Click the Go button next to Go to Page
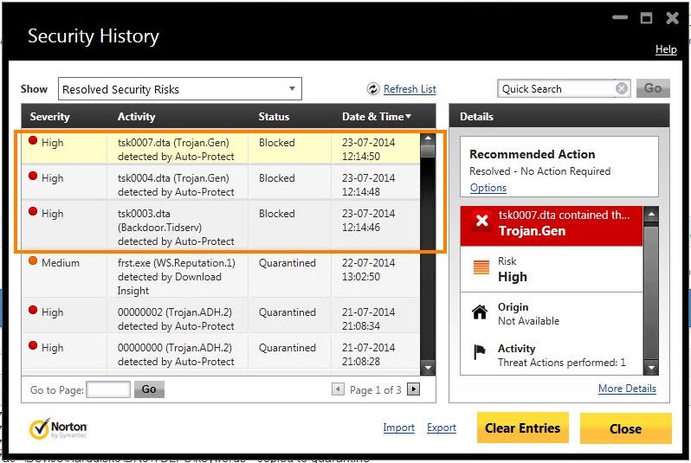The width and height of the screenshot is (691, 463). pyautogui.click(x=149, y=389)
